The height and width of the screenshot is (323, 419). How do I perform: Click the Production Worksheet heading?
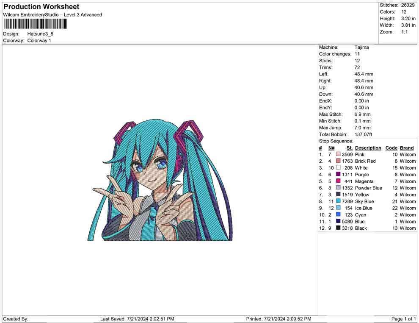click(41, 7)
